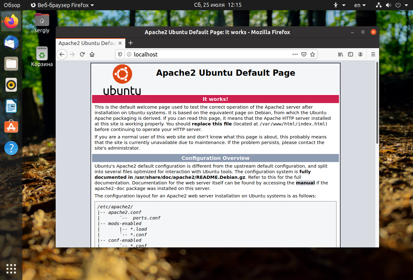This screenshot has width=413, height=280.
Task: Close the Apache2 Ubuntu Default tab
Action: 120,43
